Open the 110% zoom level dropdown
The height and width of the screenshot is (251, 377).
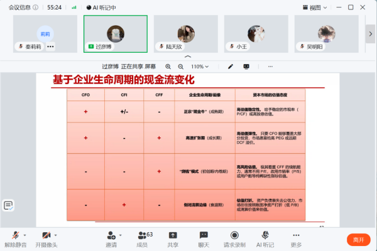click(200, 67)
